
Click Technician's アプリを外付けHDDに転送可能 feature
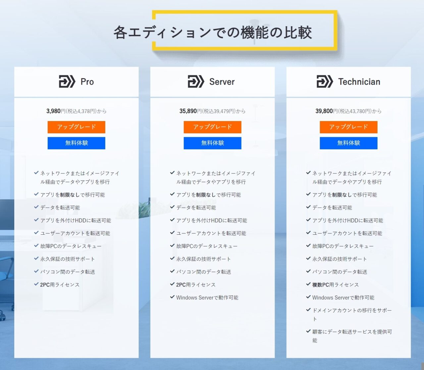click(x=348, y=220)
